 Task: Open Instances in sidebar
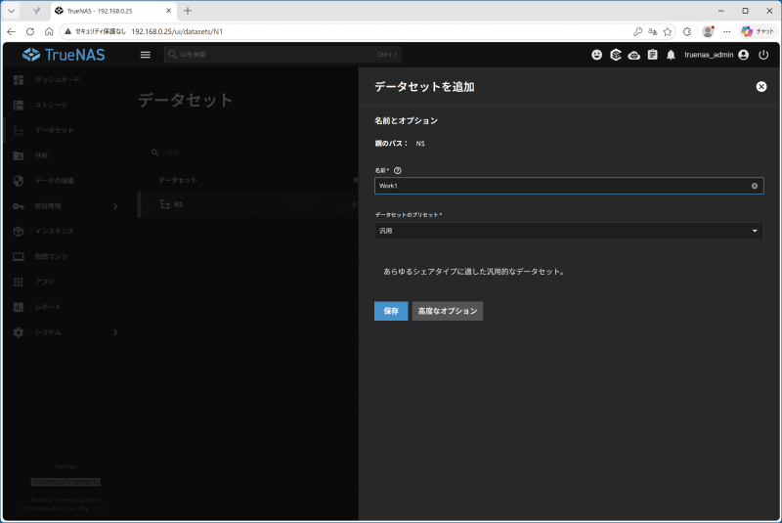(55, 232)
